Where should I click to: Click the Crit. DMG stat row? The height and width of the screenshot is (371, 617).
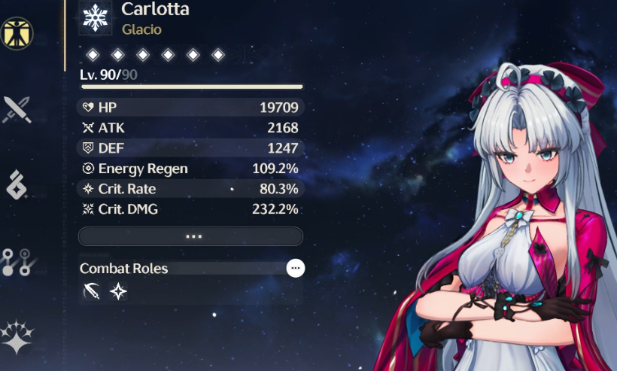click(190, 209)
